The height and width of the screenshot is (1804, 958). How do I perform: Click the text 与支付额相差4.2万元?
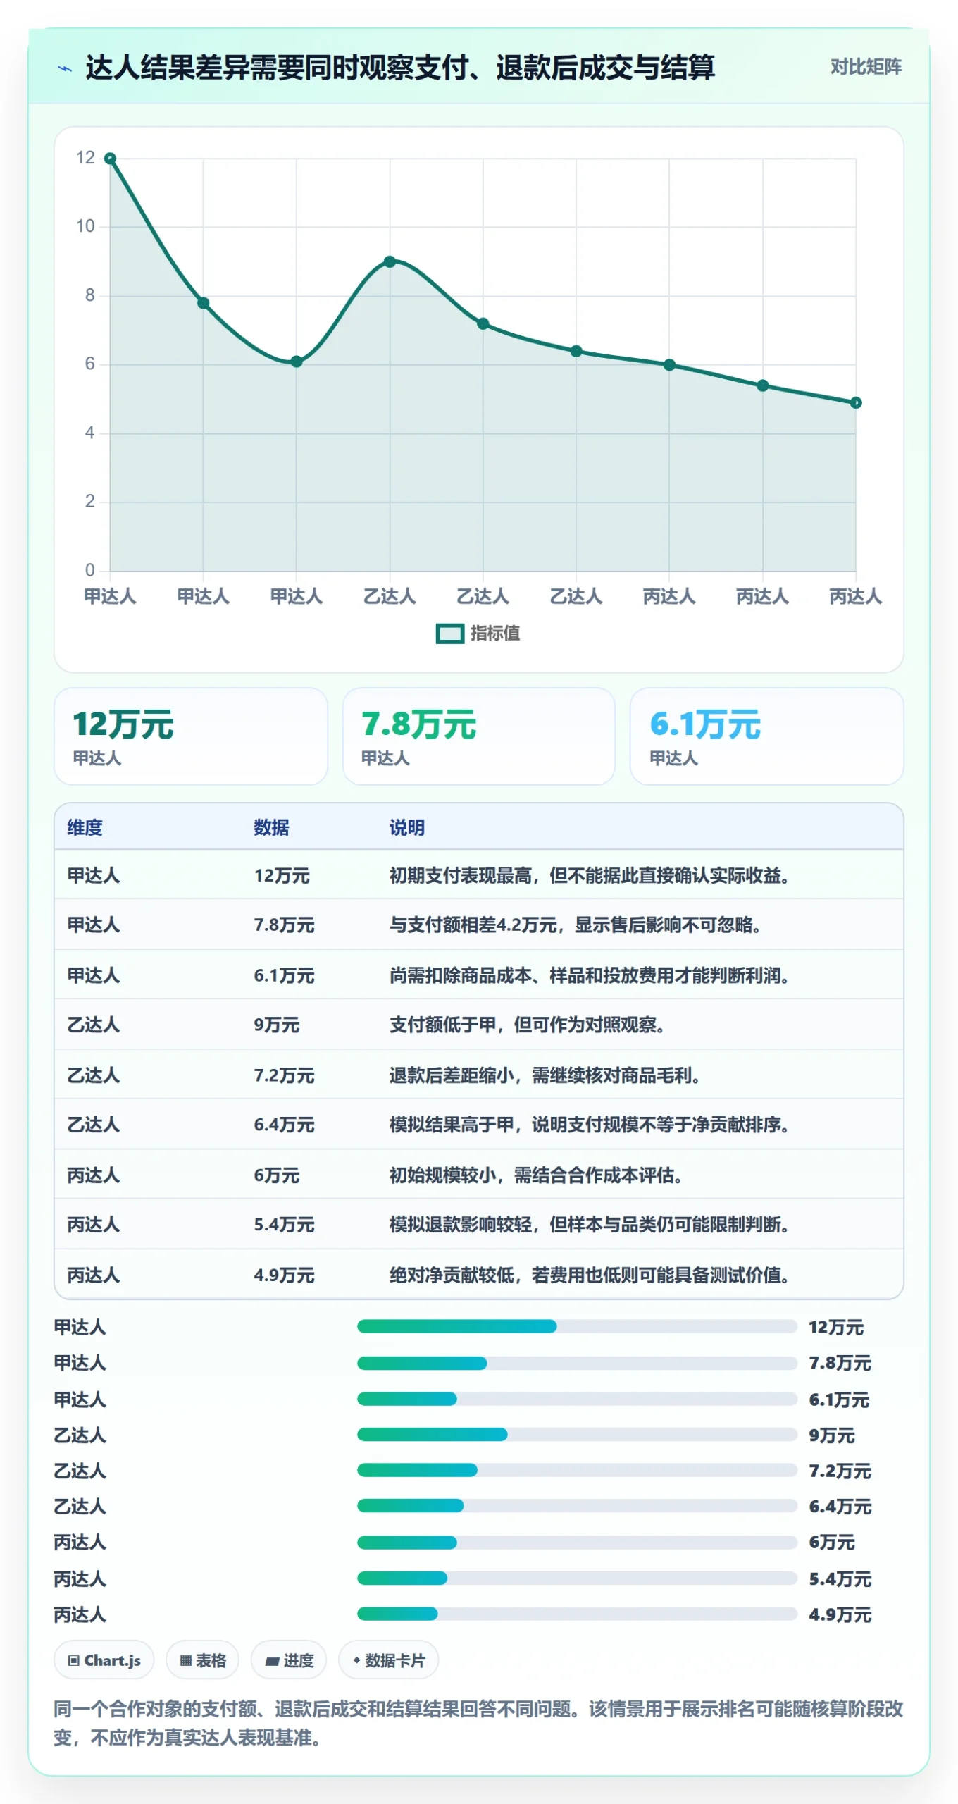click(473, 925)
